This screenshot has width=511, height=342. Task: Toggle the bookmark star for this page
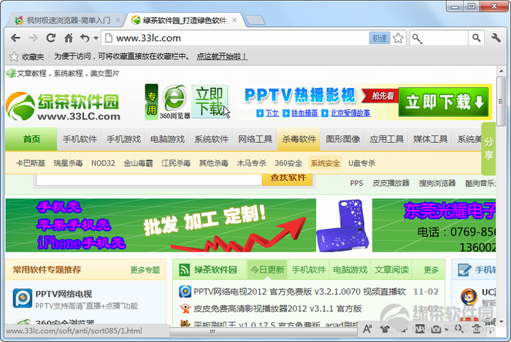[x=399, y=38]
